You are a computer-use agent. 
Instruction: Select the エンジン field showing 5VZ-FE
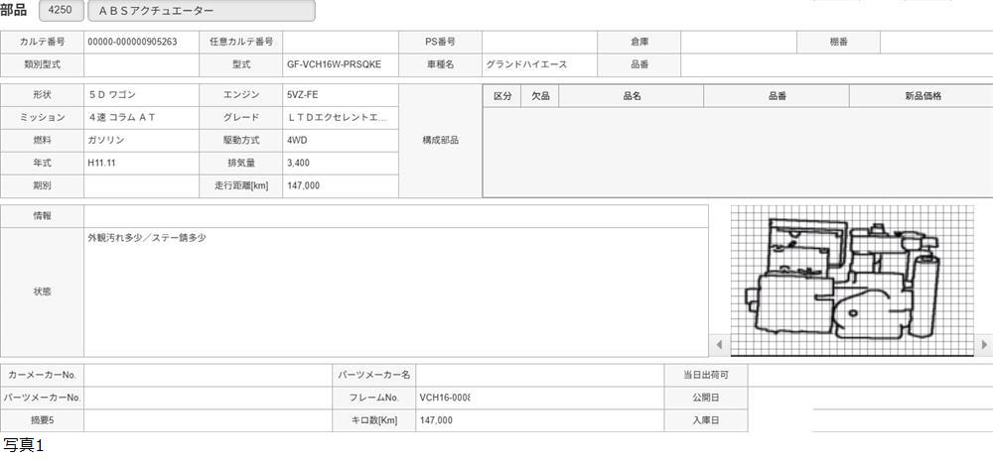(x=340, y=95)
